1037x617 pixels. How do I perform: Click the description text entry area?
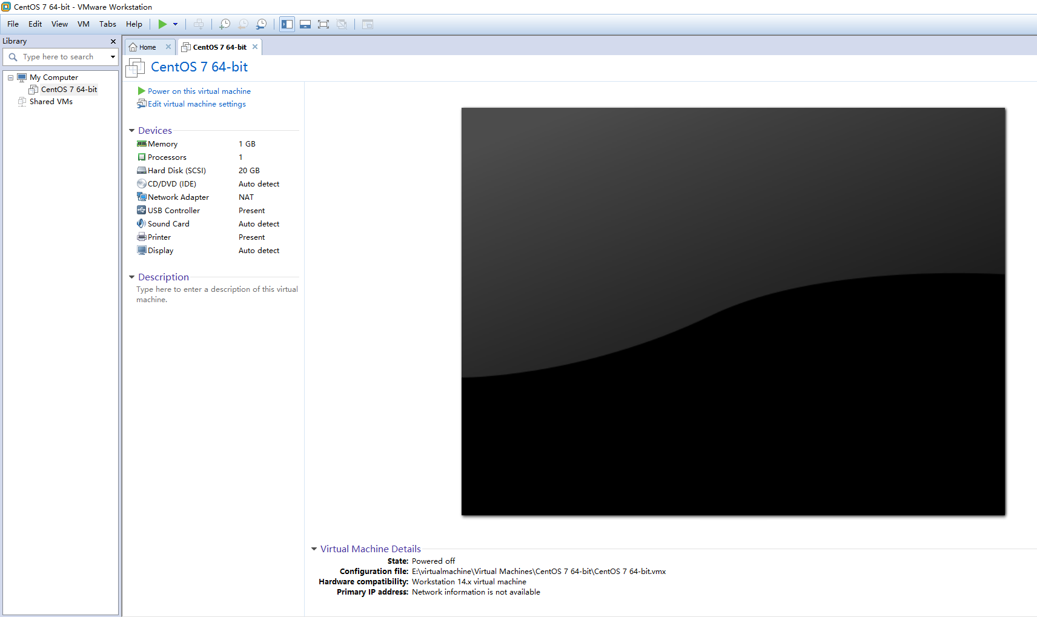pos(217,294)
